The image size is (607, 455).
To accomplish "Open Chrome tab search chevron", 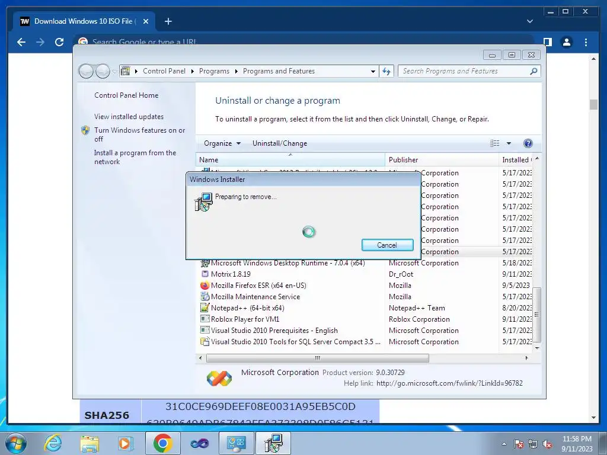I will [529, 21].
